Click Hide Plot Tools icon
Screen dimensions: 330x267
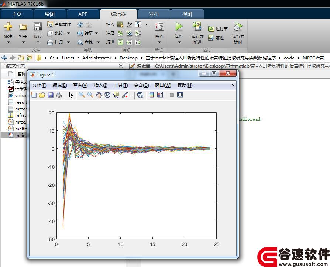[x=172, y=95]
